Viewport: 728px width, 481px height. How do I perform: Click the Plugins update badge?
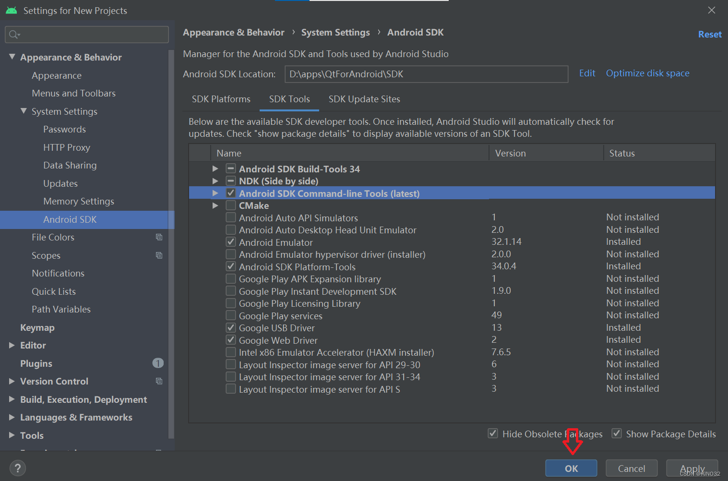pos(158,363)
